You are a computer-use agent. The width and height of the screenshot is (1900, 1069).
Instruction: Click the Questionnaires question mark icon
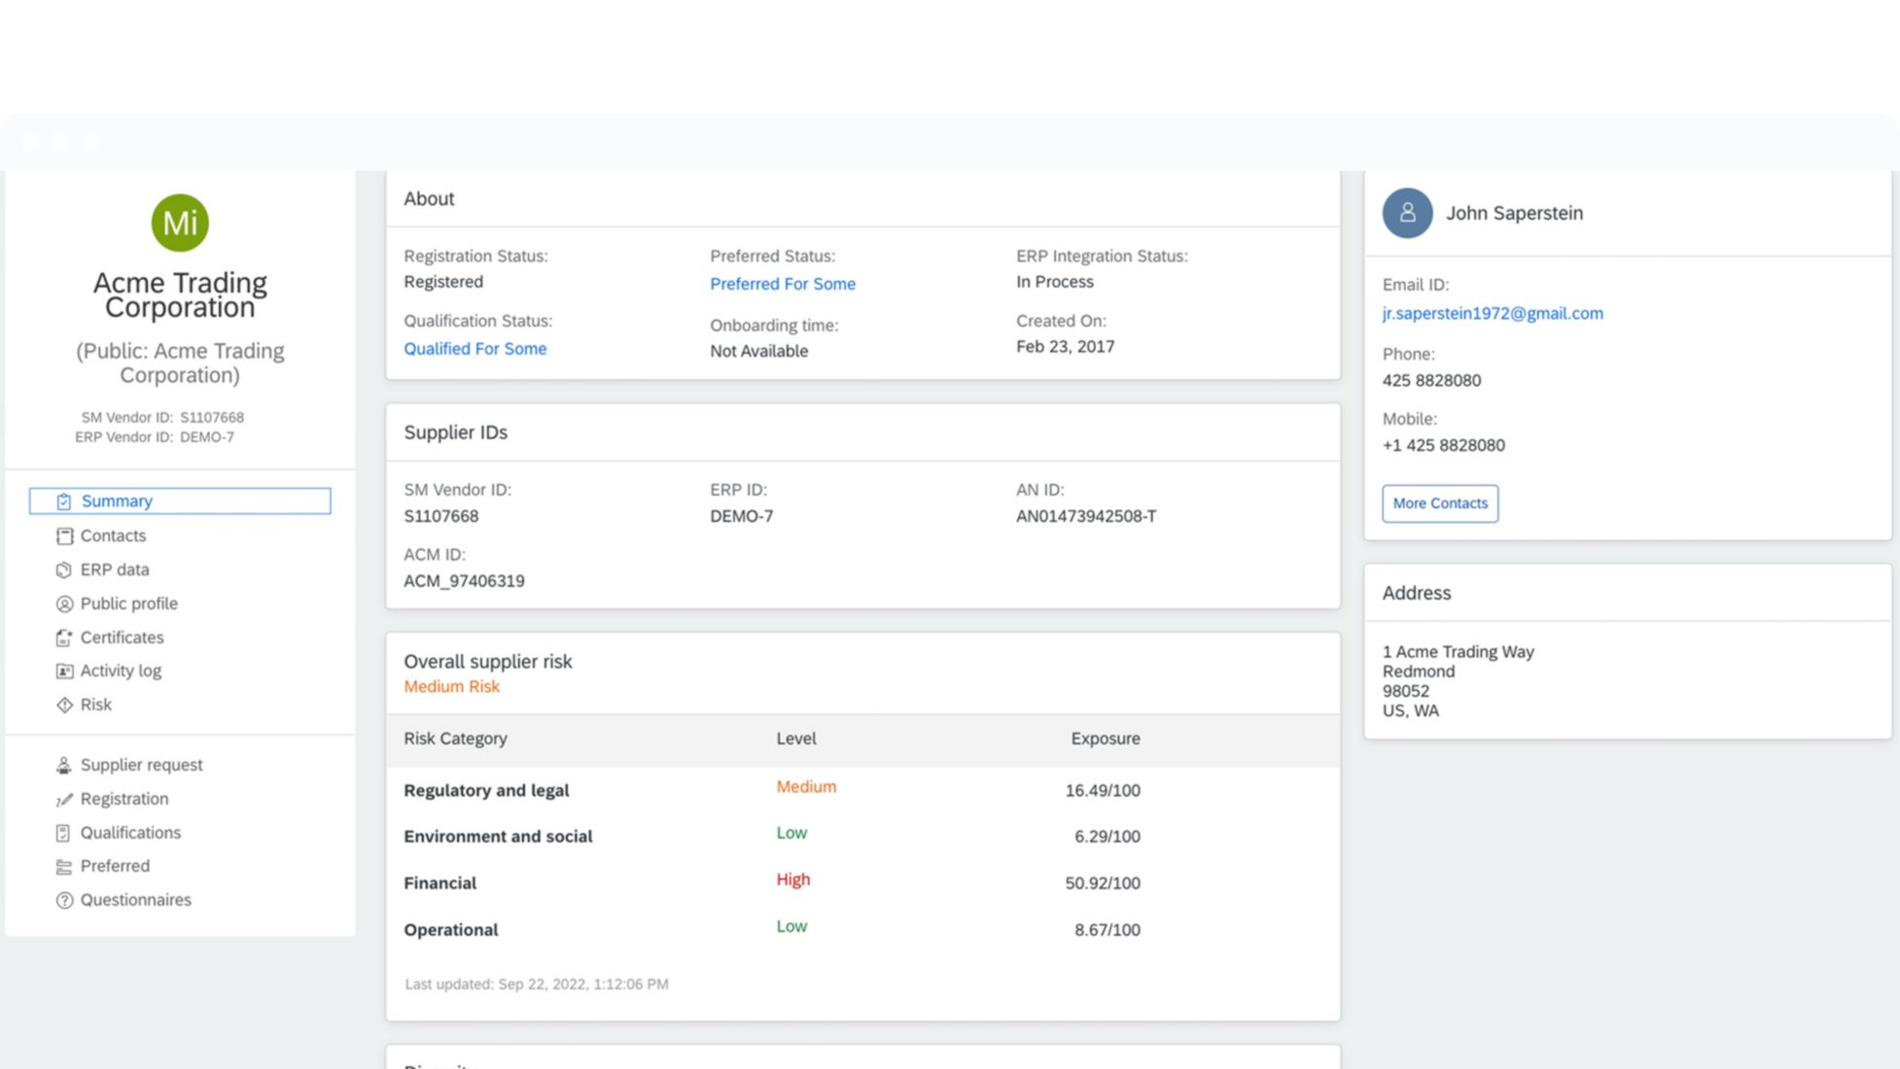tap(64, 901)
